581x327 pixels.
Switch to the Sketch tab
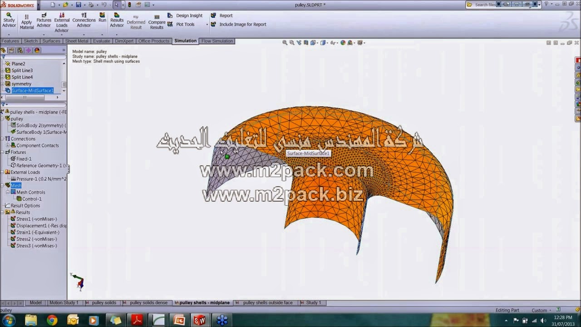[31, 41]
